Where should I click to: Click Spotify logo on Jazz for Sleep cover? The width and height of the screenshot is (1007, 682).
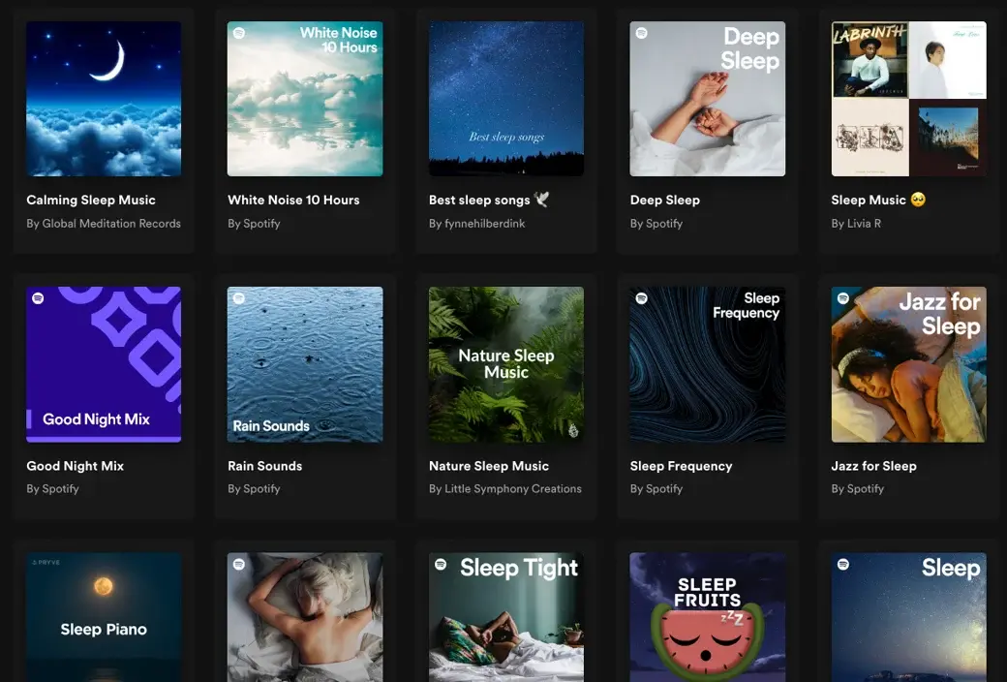pyautogui.click(x=842, y=298)
